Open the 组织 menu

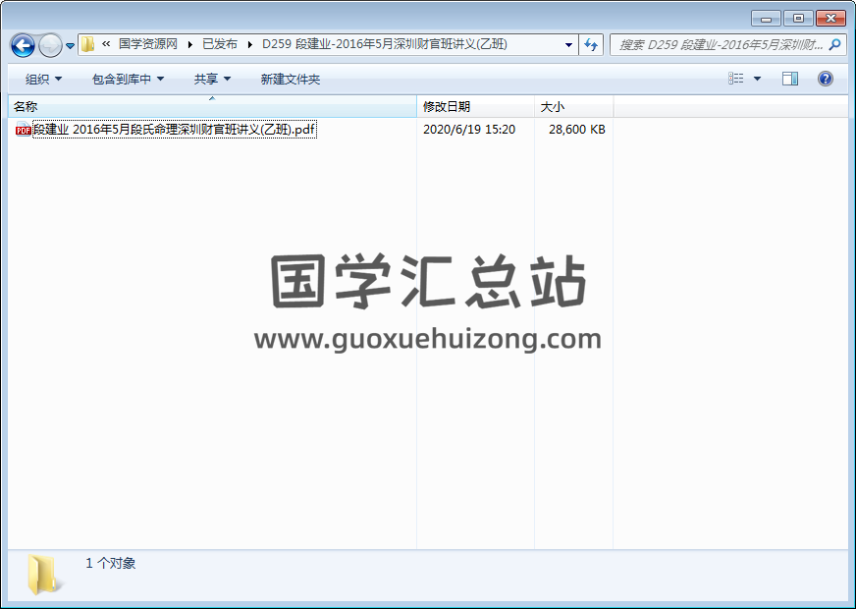point(43,79)
